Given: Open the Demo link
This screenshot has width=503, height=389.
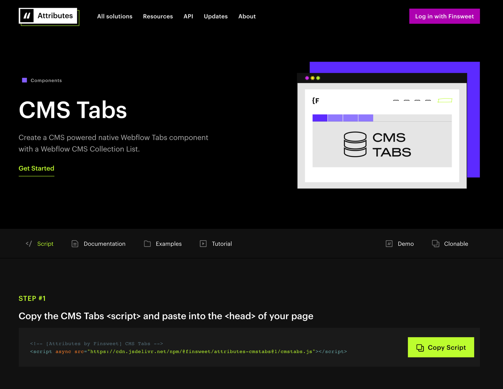Looking at the screenshot, I should pos(400,244).
